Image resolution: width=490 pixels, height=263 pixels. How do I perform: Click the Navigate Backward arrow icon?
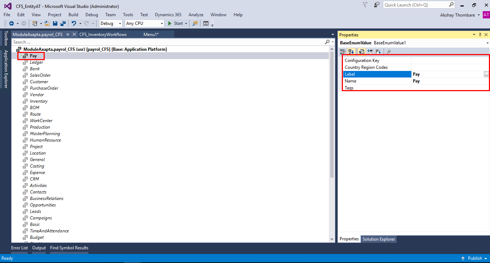point(12,23)
